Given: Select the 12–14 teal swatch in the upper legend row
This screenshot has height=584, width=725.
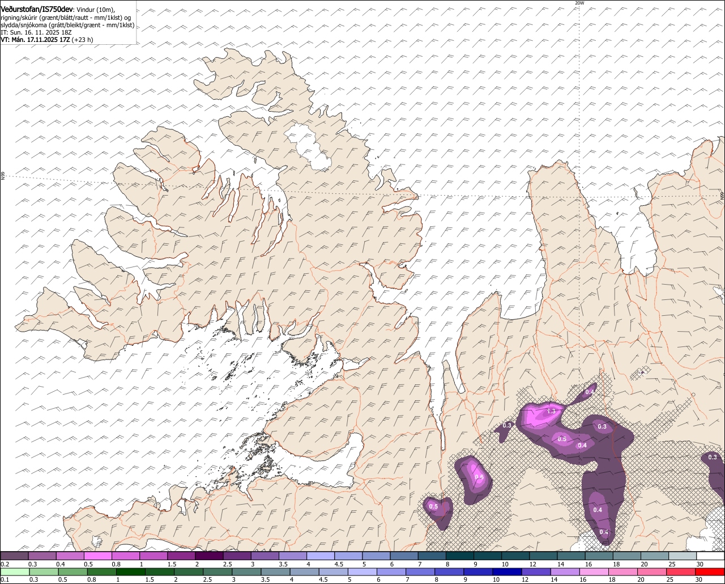Looking at the screenshot, I should [x=544, y=556].
